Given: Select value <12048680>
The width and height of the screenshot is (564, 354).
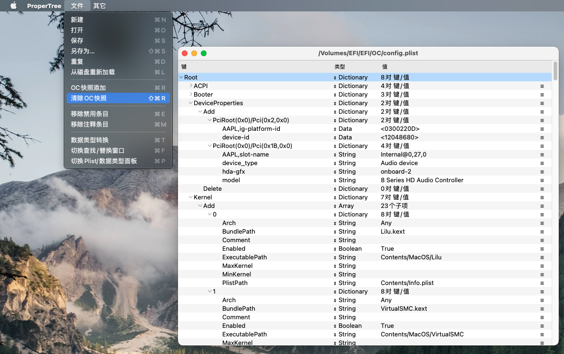Looking at the screenshot, I should tap(399, 138).
